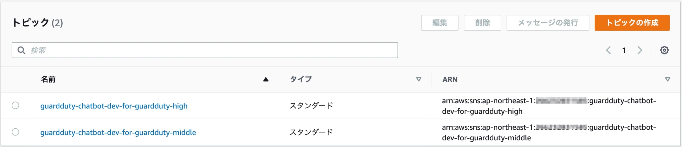Create a topic with トピックの作成

tap(632, 23)
